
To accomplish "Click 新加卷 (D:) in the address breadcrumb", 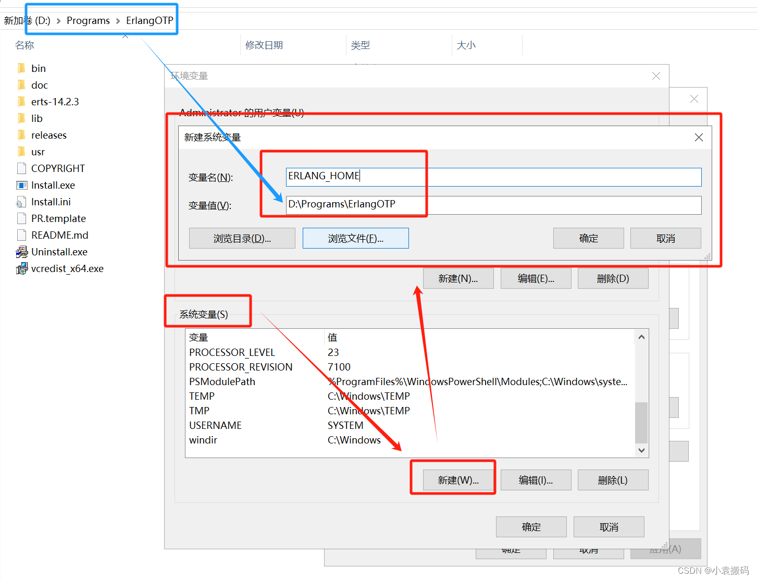I will [x=27, y=20].
